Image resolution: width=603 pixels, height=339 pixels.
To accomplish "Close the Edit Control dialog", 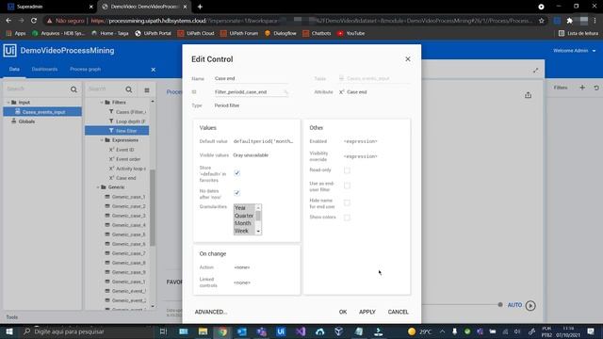I will click(408, 59).
